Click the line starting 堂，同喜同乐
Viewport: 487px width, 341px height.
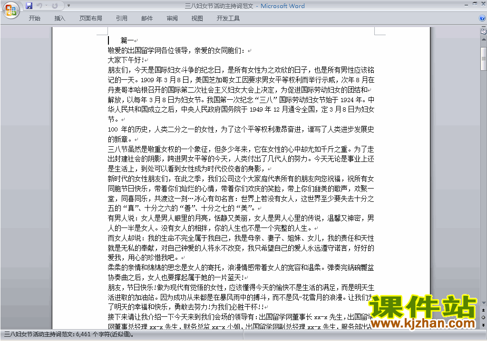241,199
